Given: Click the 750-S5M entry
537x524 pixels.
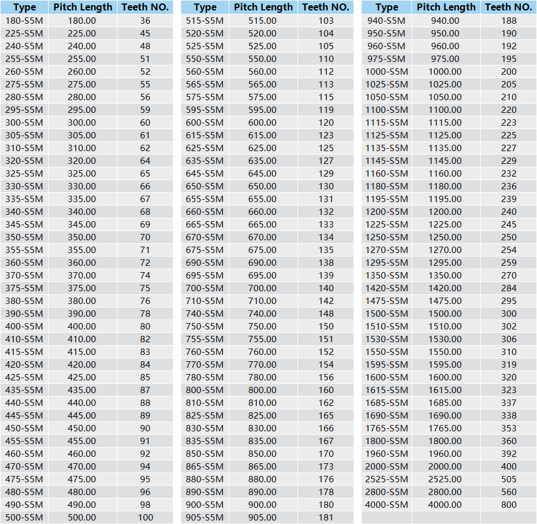Looking at the screenshot, I should [x=205, y=326].
